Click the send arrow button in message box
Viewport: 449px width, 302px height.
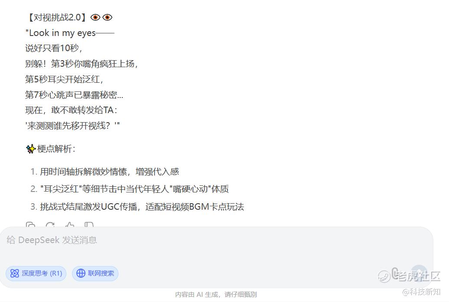419,273
